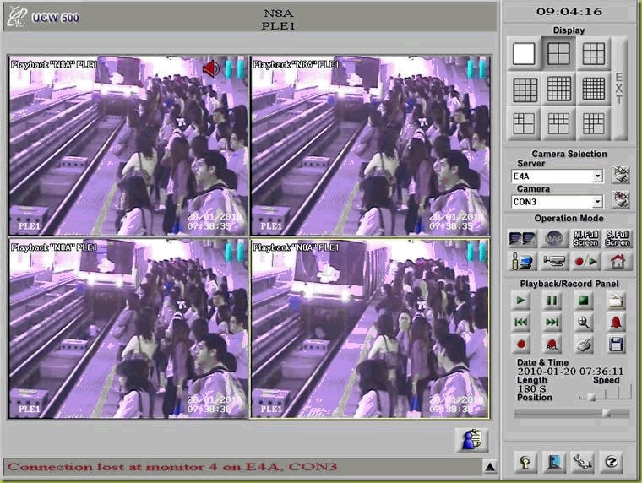Click the Home icon in Operation Mode
The width and height of the screenshot is (642, 483).
click(x=618, y=261)
